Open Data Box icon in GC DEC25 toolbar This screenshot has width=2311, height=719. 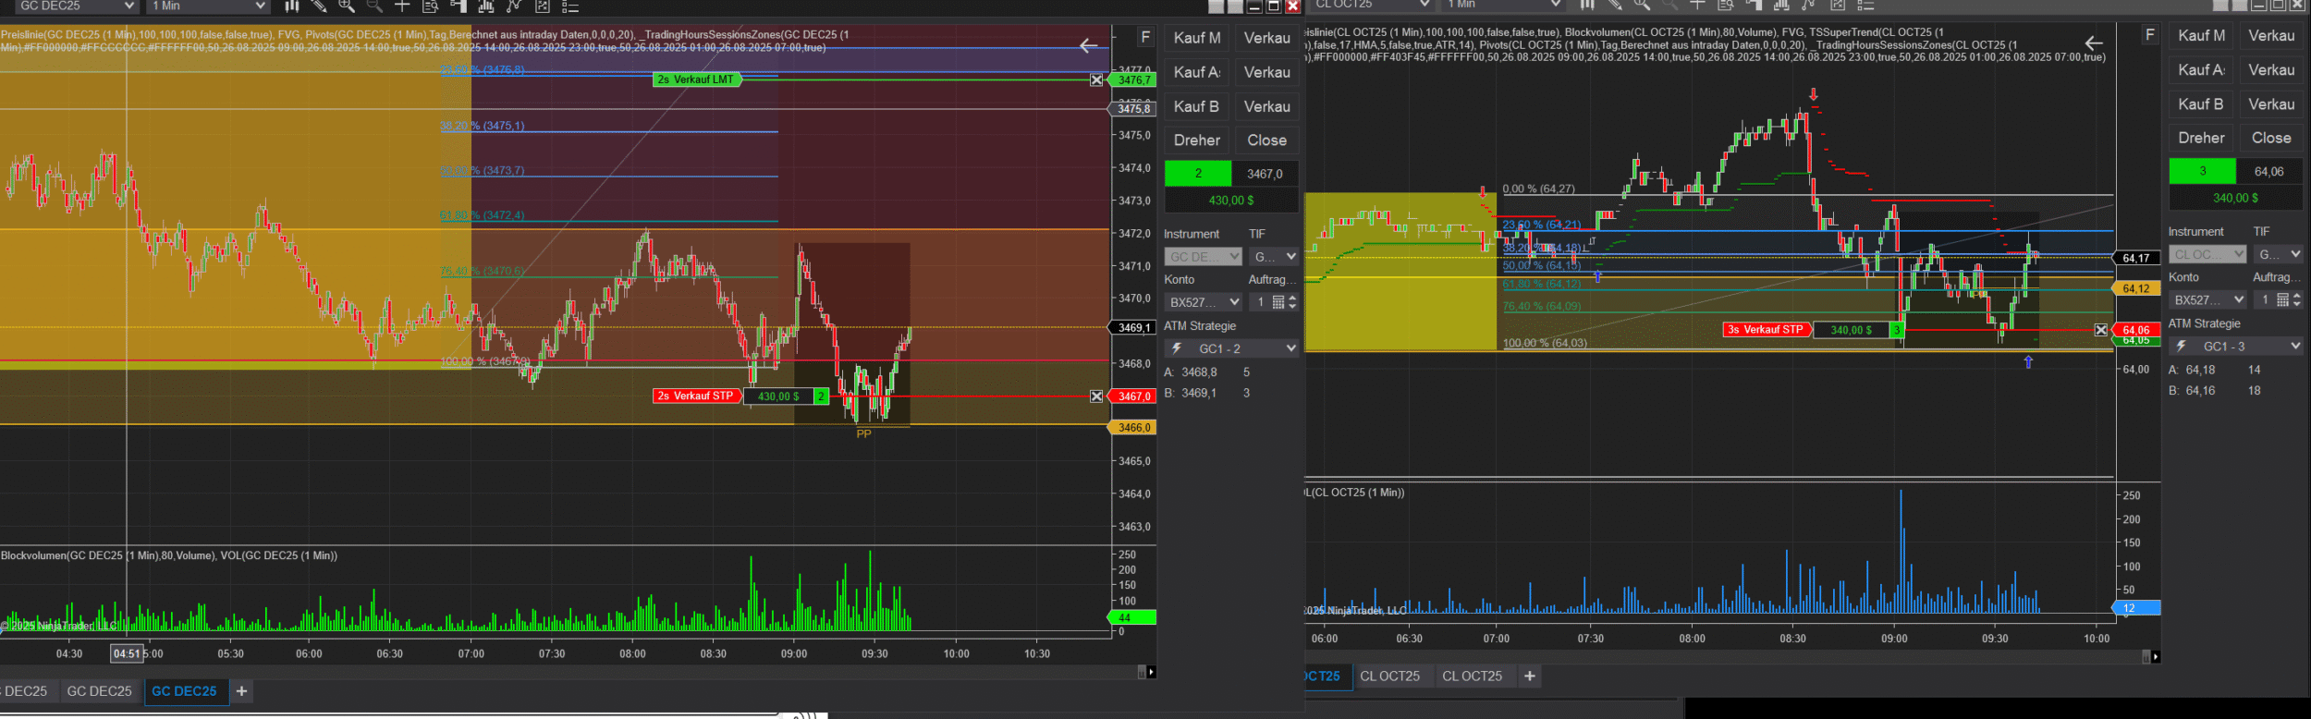tap(430, 6)
